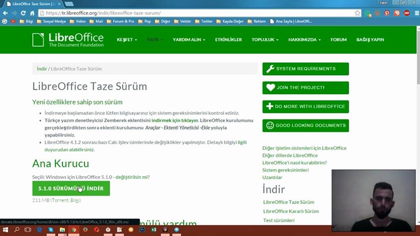This screenshot has height=236, width=420.
Task: Open Adblock Plus extension icon
Action: click(407, 13)
